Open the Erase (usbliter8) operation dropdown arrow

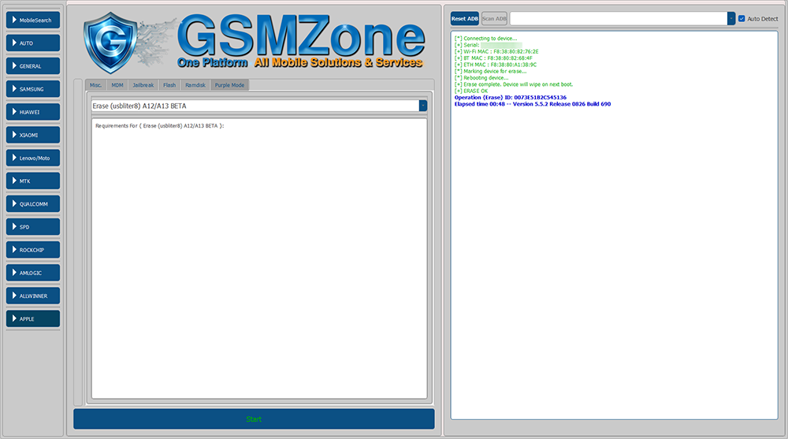tap(423, 106)
